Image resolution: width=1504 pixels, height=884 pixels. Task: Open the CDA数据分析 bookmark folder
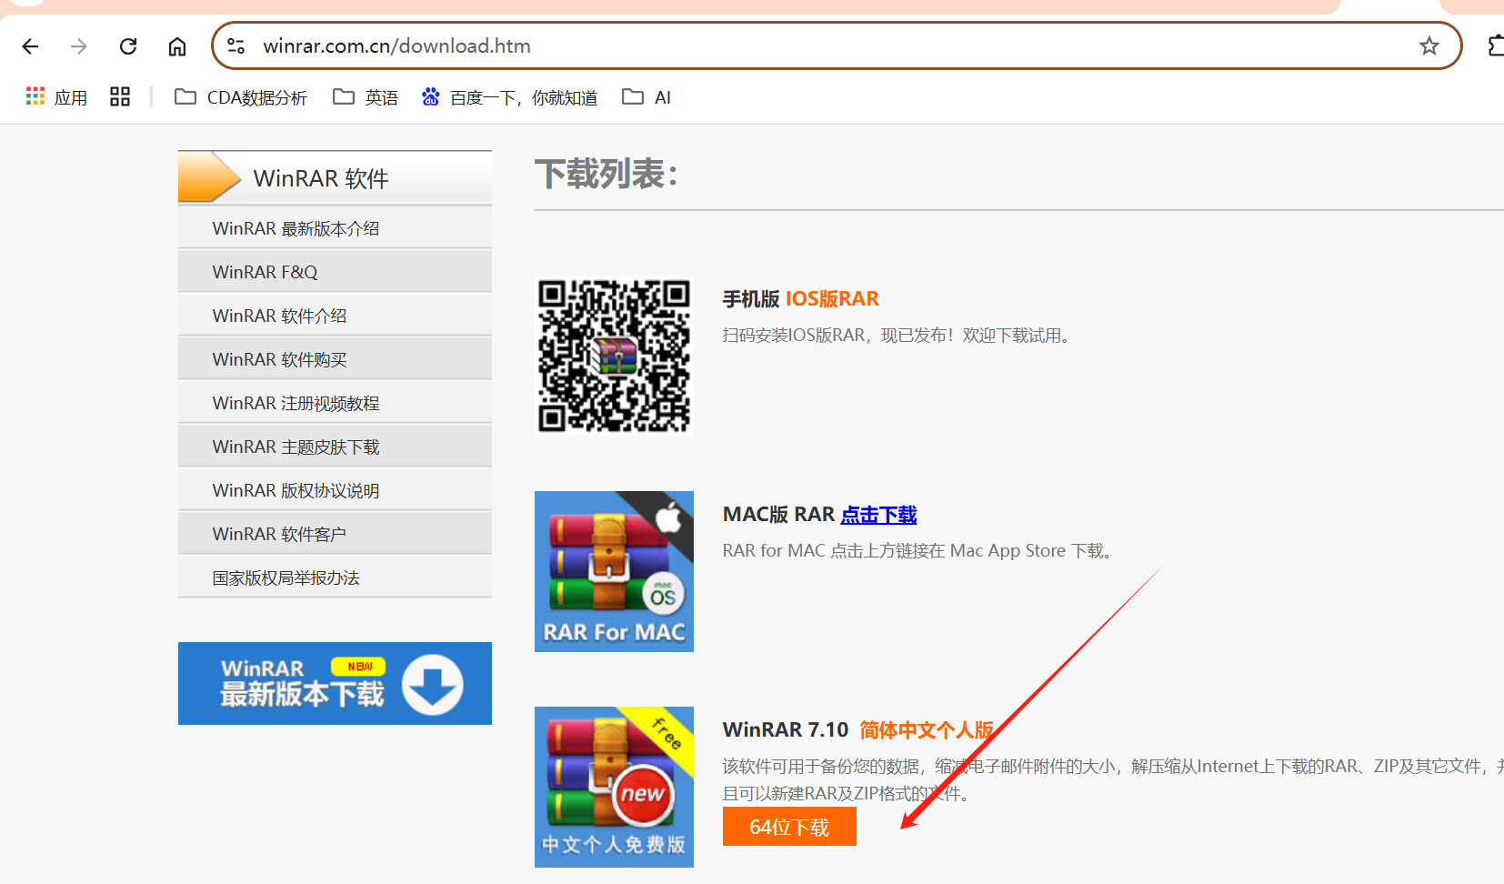coord(241,97)
